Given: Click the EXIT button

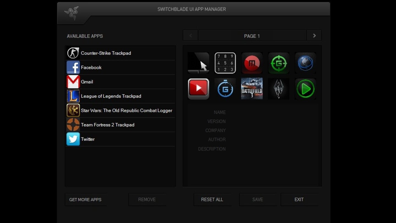Looking at the screenshot, I should coord(299,200).
